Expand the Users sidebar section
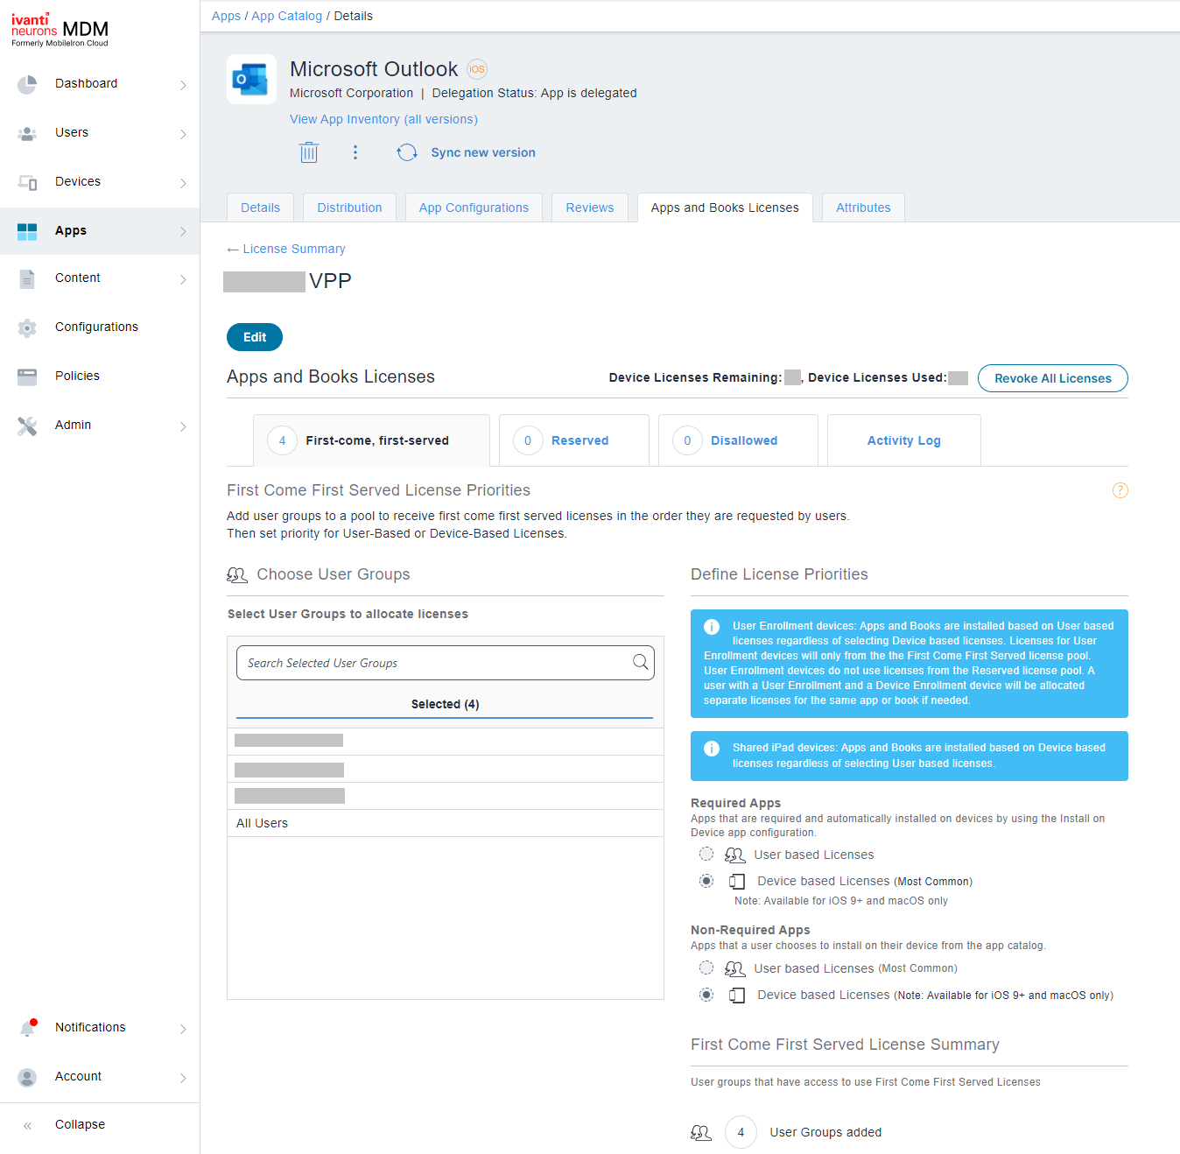Image resolution: width=1180 pixels, height=1154 pixels. point(71,132)
